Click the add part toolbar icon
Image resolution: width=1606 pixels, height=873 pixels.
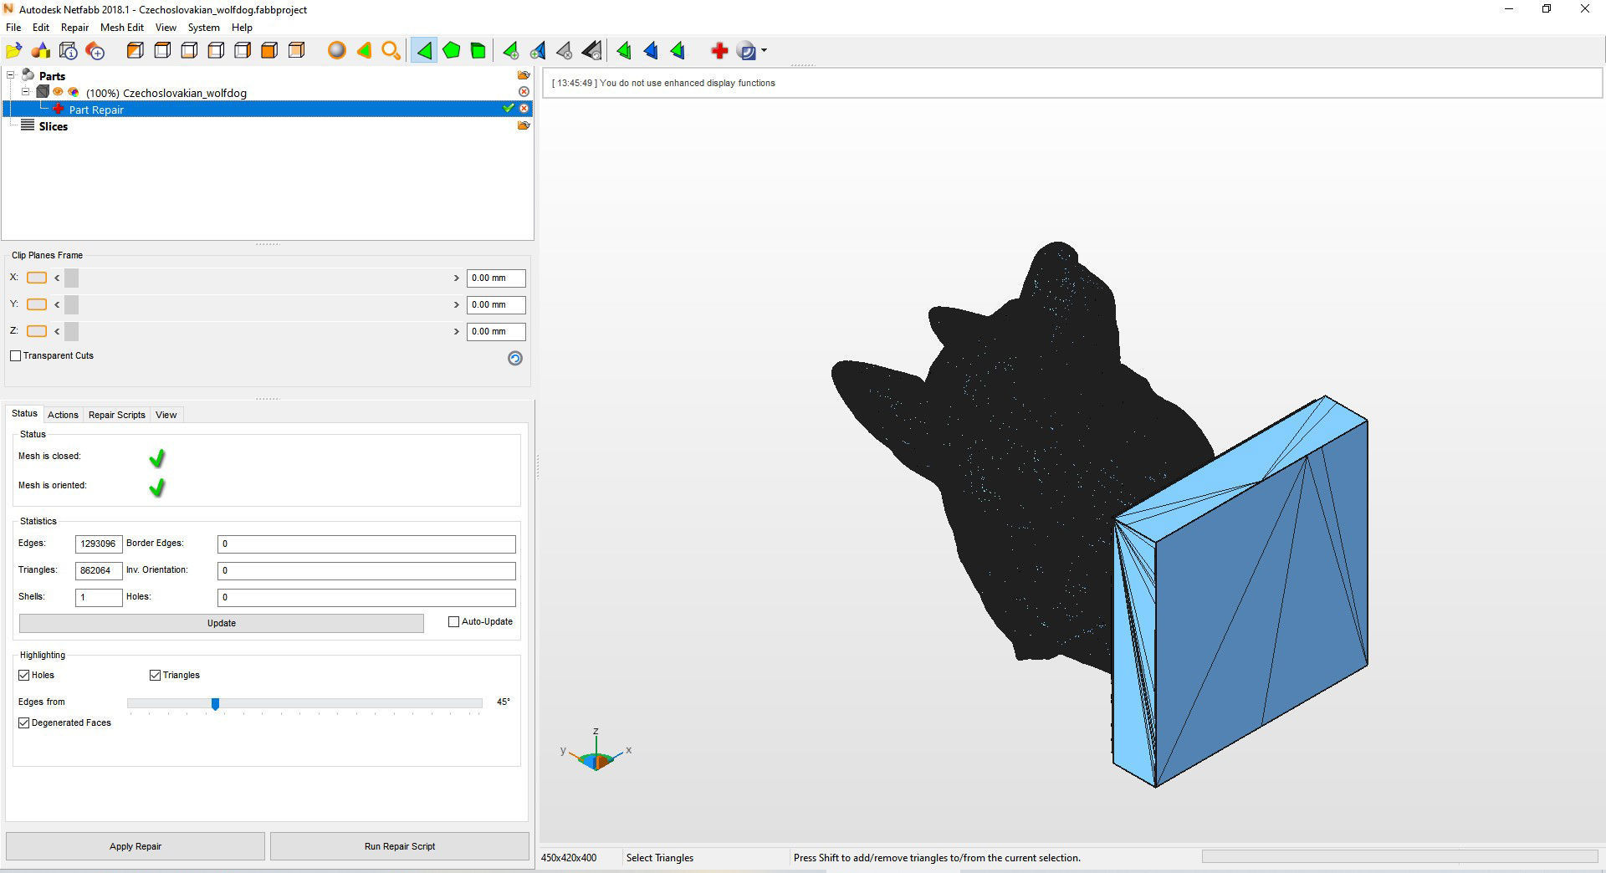click(x=95, y=51)
